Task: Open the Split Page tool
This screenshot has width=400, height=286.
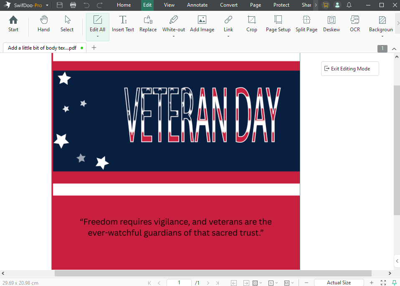Action: tap(306, 24)
